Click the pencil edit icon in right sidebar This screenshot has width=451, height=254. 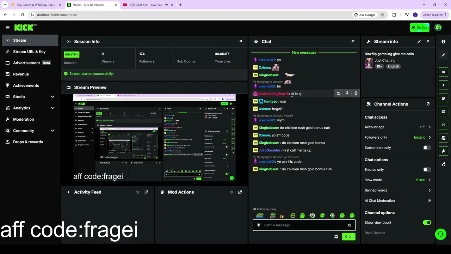443,55
